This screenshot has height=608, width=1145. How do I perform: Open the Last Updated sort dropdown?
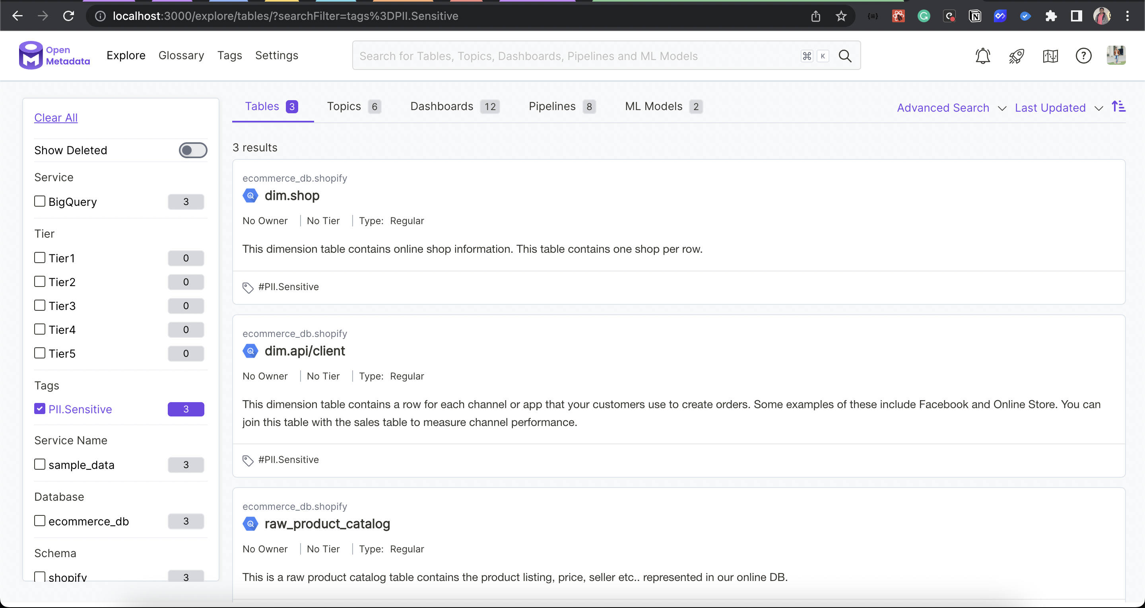click(1058, 108)
